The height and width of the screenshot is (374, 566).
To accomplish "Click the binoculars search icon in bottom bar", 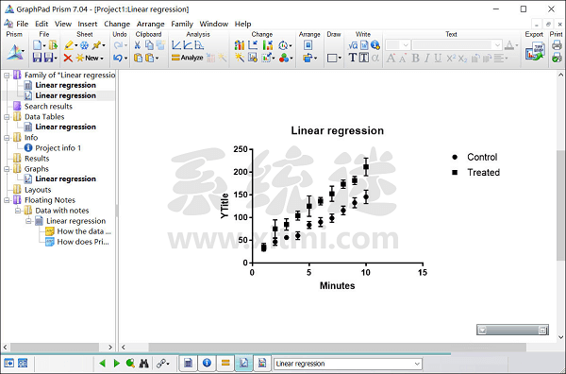I will pos(143,364).
